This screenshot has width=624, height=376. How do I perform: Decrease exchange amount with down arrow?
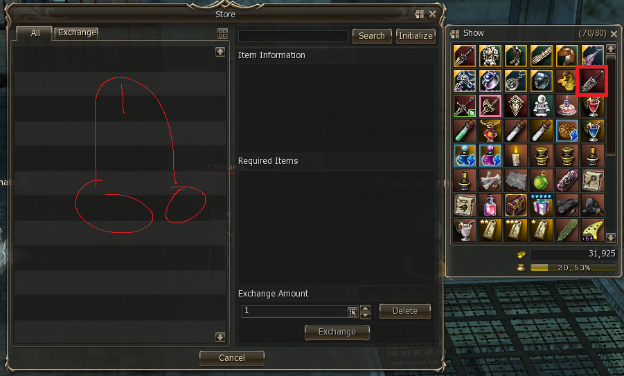[365, 315]
